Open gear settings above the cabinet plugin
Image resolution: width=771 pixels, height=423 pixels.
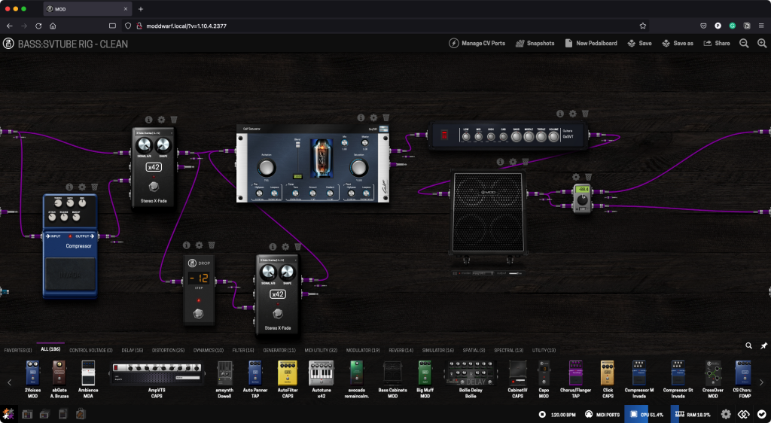(513, 162)
